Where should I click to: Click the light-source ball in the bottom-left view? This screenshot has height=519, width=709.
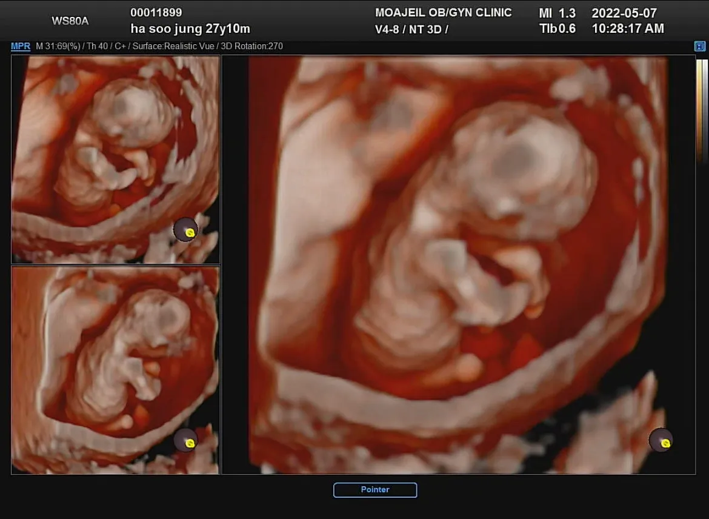click(186, 440)
